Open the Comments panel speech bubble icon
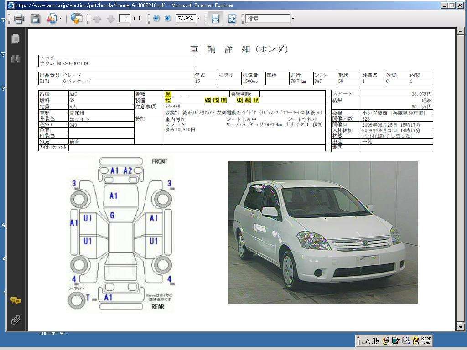Image resolution: width=467 pixels, height=350 pixels. pos(16,301)
